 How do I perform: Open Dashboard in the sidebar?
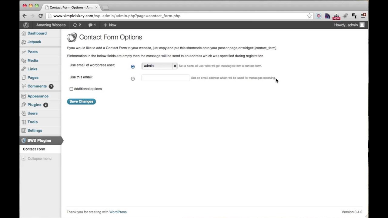[x=37, y=33]
